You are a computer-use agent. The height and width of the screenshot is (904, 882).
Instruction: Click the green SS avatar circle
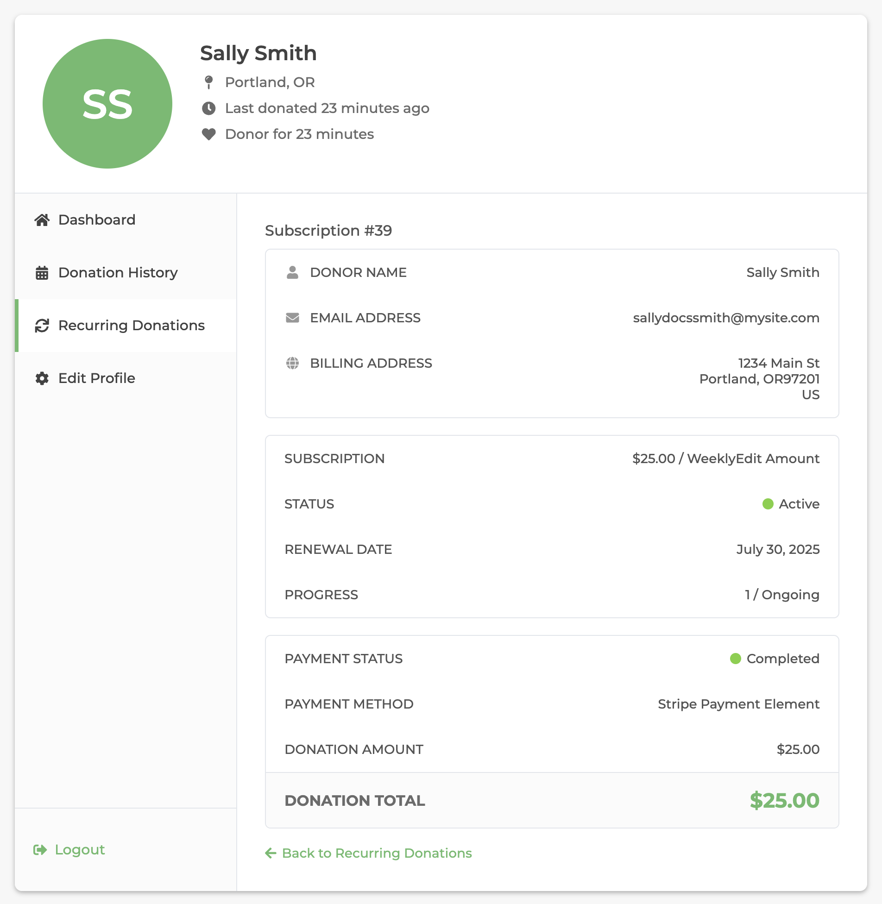pos(107,104)
